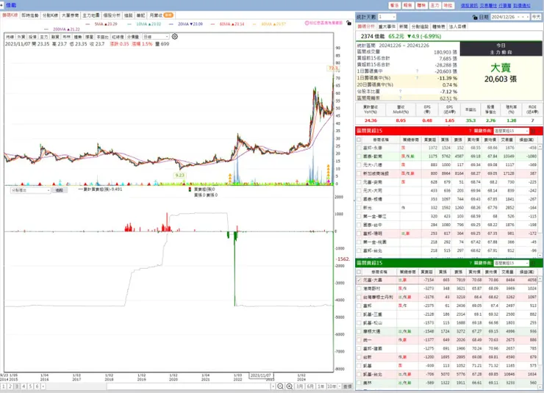Screen dimensions: 544x393
Task: Switch to the 即時走勢 tab
Action: (x=30, y=15)
